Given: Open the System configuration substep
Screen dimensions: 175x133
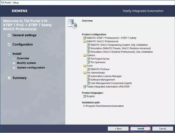Looking at the screenshot, I should [31, 68].
